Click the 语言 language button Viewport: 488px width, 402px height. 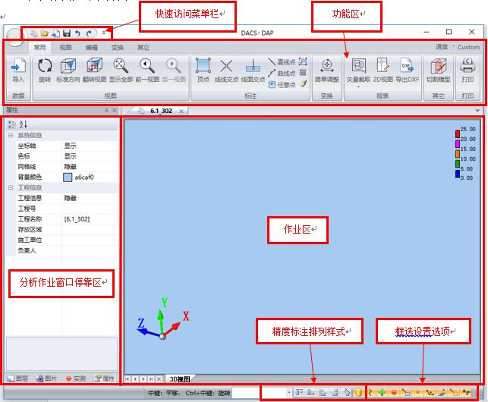tap(441, 47)
